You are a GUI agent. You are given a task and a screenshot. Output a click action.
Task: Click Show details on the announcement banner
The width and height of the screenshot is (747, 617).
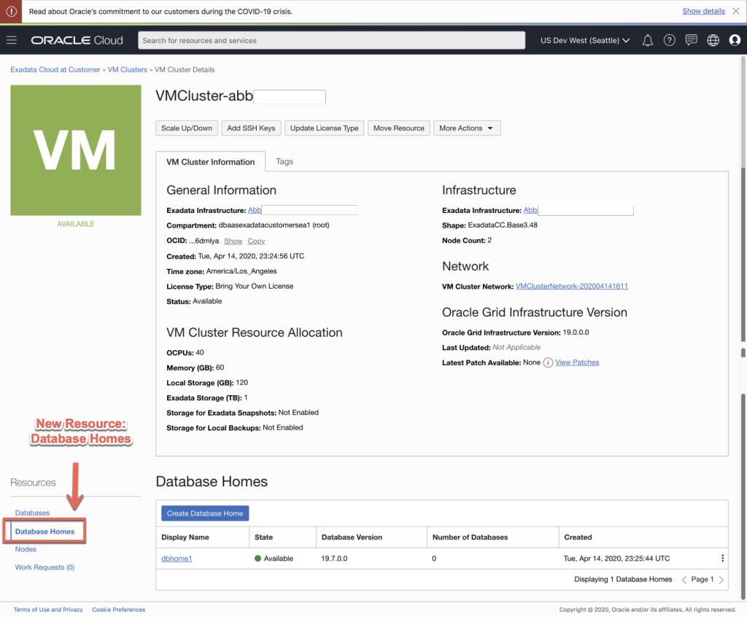click(703, 11)
